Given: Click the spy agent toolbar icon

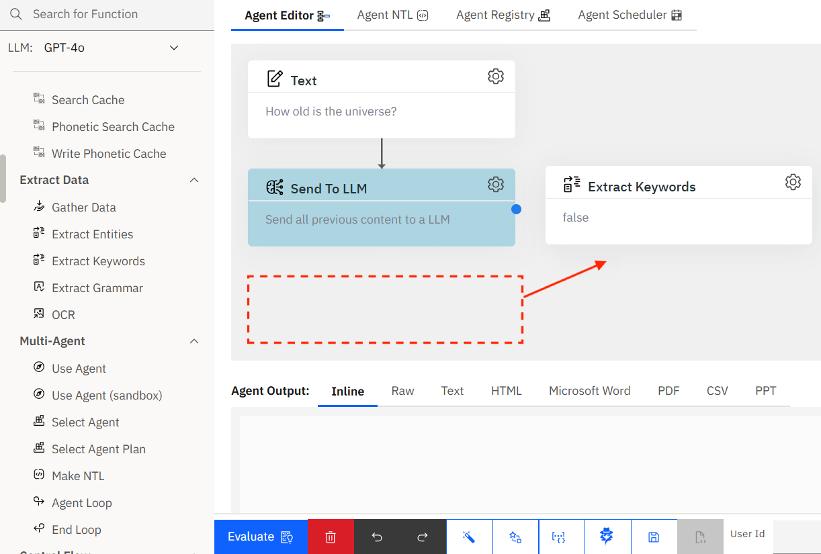Looking at the screenshot, I should 607,537.
